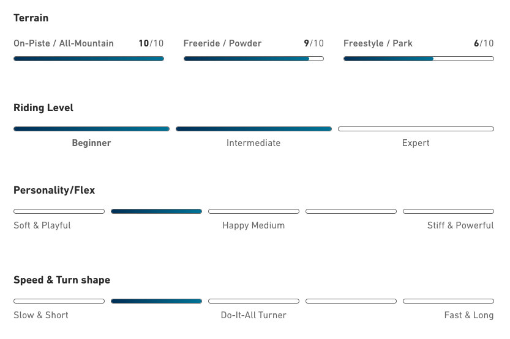Click the filled Speed & Turn shape segment
The image size is (510, 339).
click(156, 301)
